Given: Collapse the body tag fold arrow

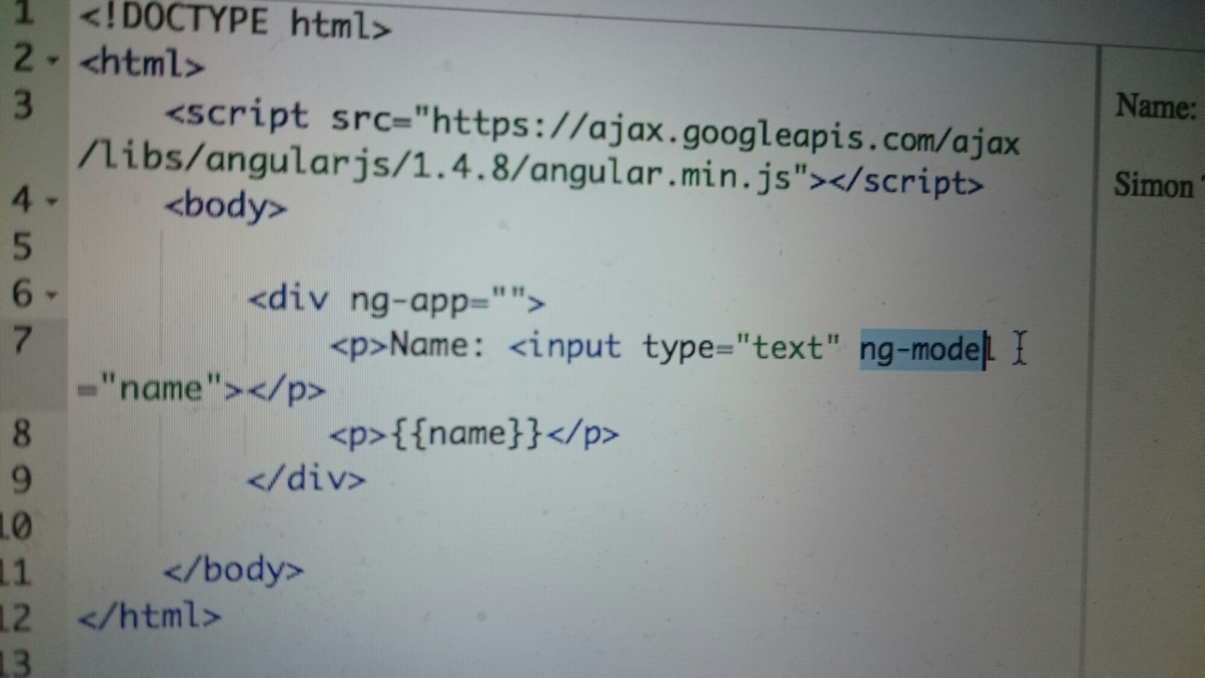Looking at the screenshot, I should coord(52,201).
